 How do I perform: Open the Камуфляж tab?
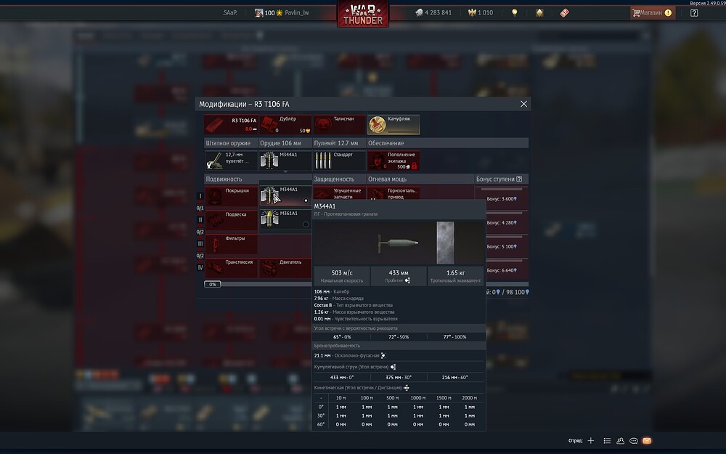[393, 124]
